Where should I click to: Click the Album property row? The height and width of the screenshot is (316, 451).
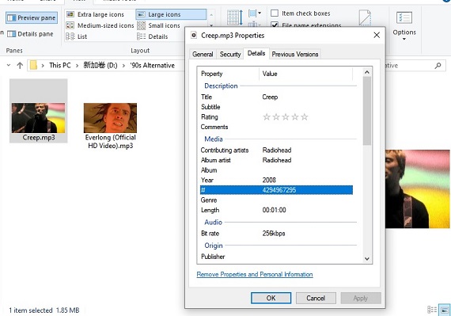tap(276, 170)
